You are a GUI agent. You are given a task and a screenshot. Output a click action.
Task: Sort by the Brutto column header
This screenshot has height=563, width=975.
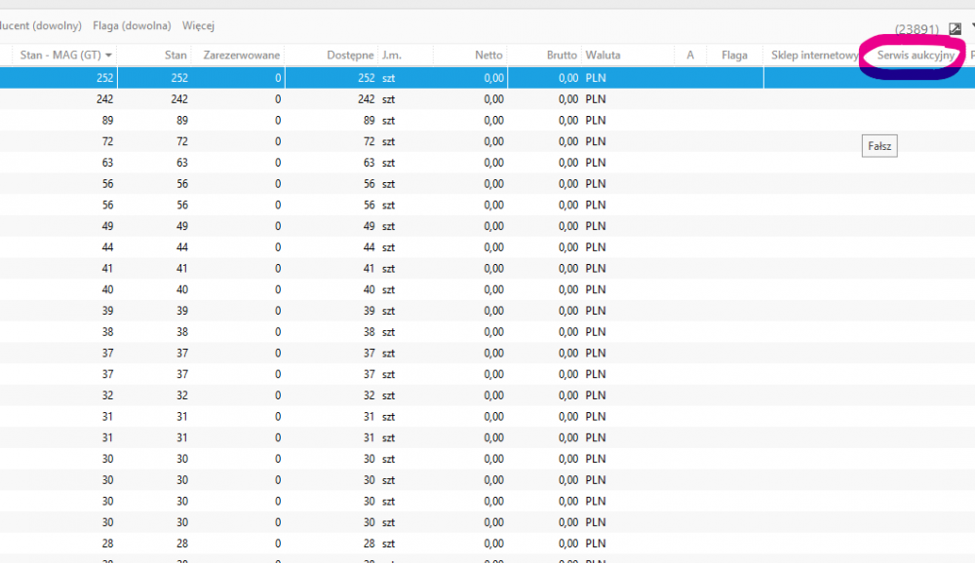click(561, 56)
